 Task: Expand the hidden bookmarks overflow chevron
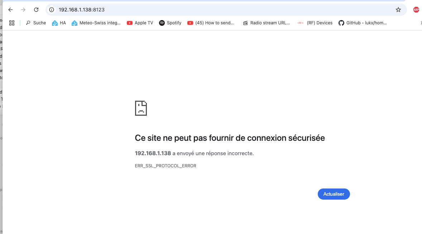pos(421,23)
